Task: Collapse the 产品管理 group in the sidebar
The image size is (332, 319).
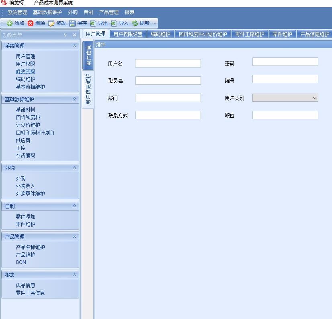Action: pos(74,237)
